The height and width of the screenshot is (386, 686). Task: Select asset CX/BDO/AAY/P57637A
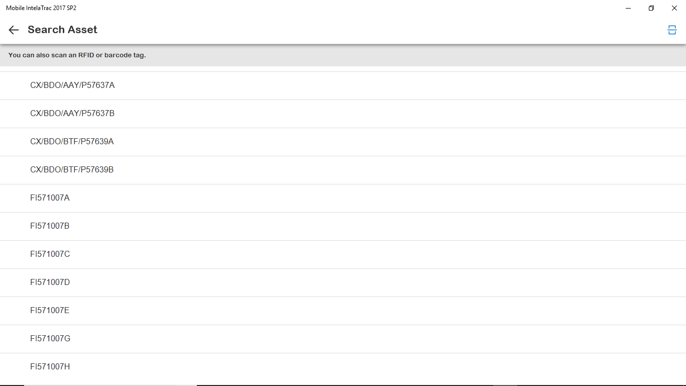point(343,85)
